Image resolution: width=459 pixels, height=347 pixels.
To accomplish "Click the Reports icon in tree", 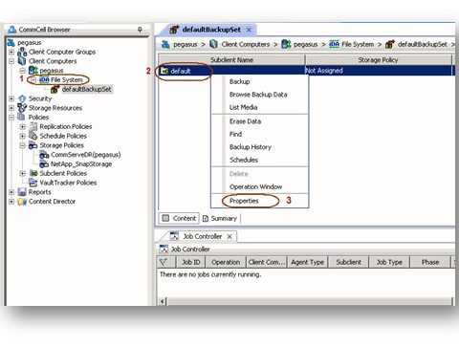I will click(x=22, y=192).
